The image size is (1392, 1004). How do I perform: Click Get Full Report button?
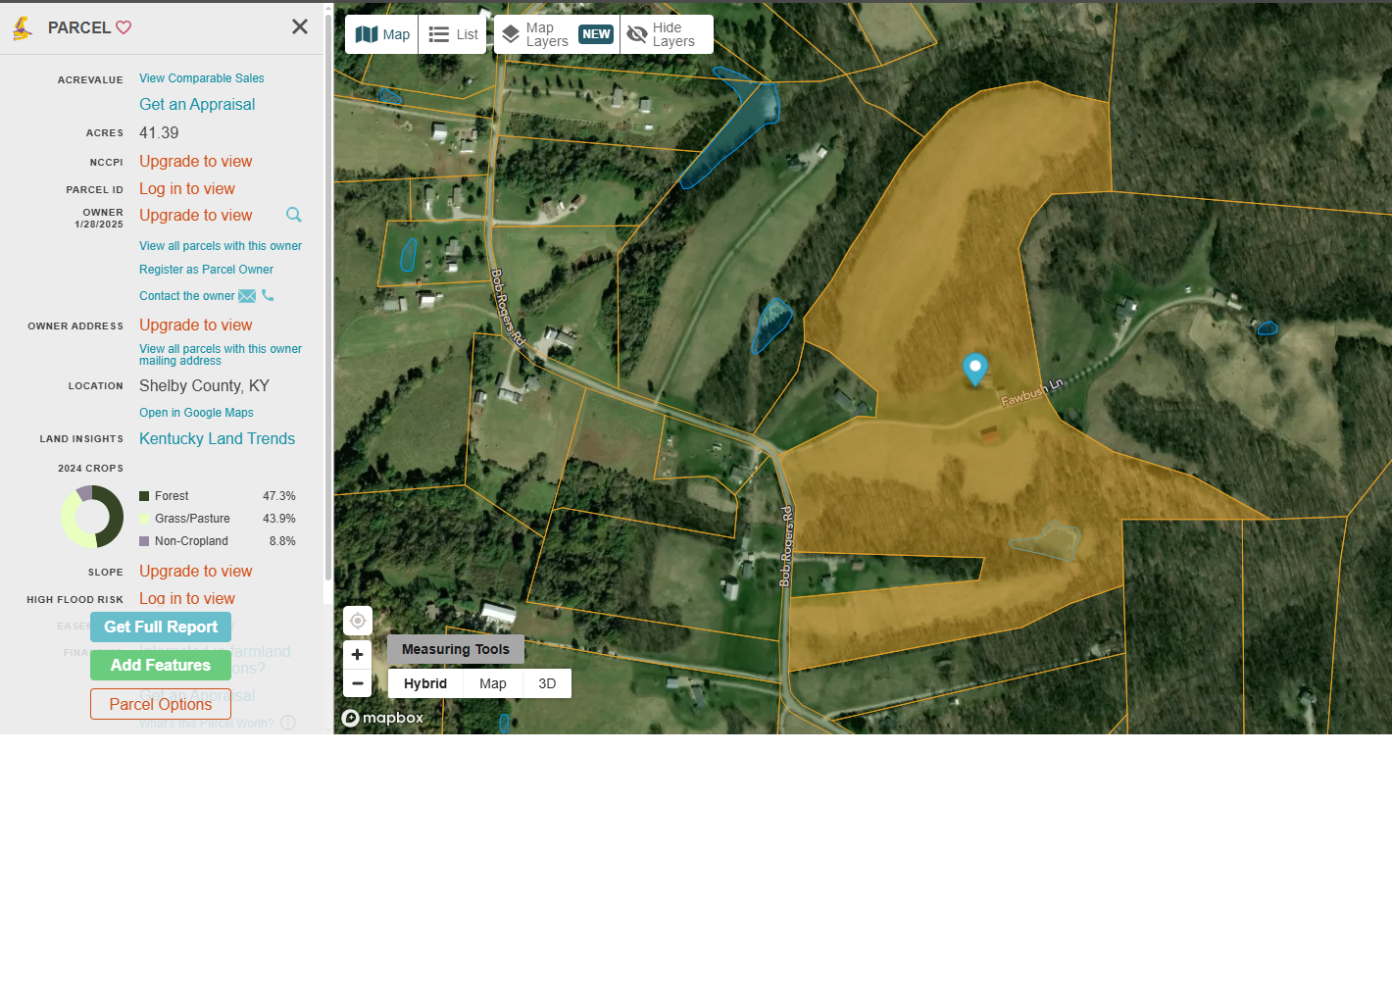point(161,627)
